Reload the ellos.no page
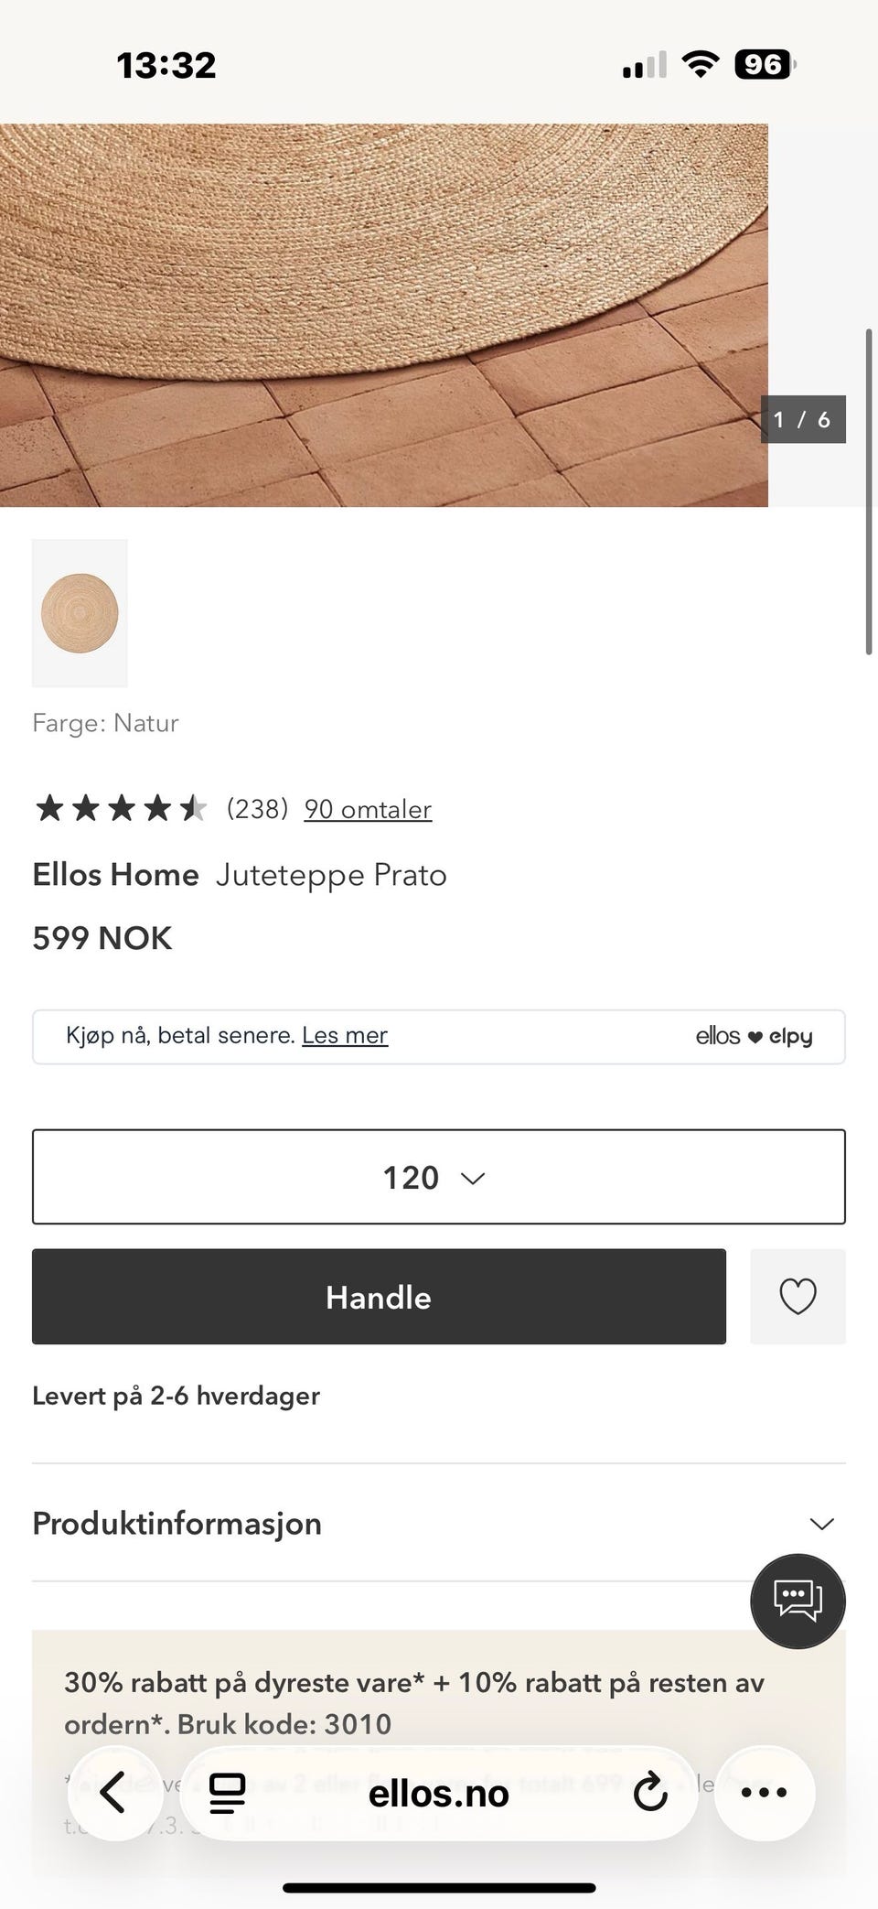The image size is (878, 1909). [x=649, y=1793]
